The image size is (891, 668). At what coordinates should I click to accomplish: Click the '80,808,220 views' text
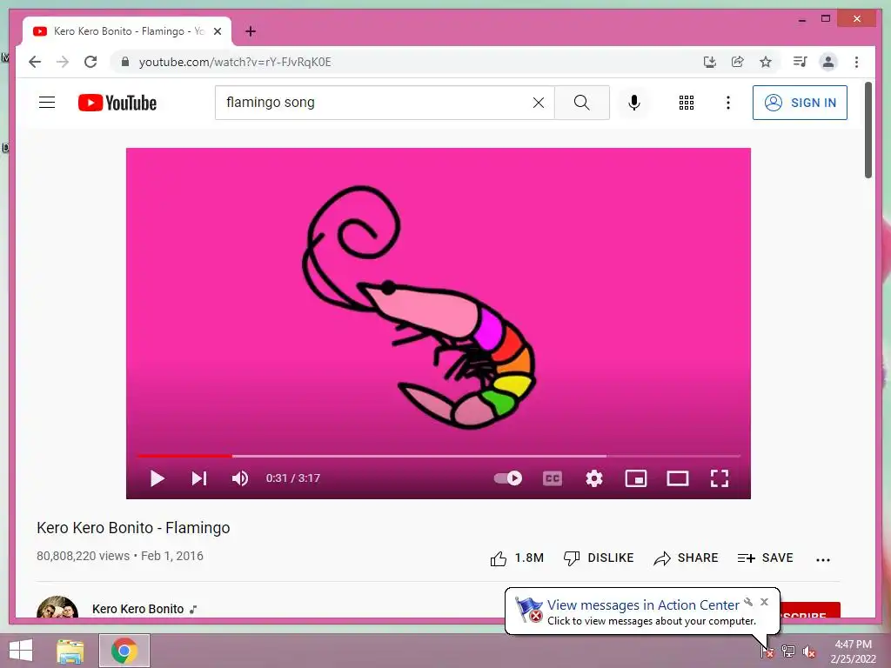point(83,556)
